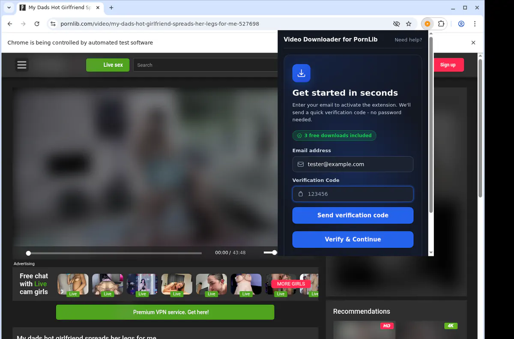
Task: Click the Verify & Continue button
Action: tap(353, 240)
